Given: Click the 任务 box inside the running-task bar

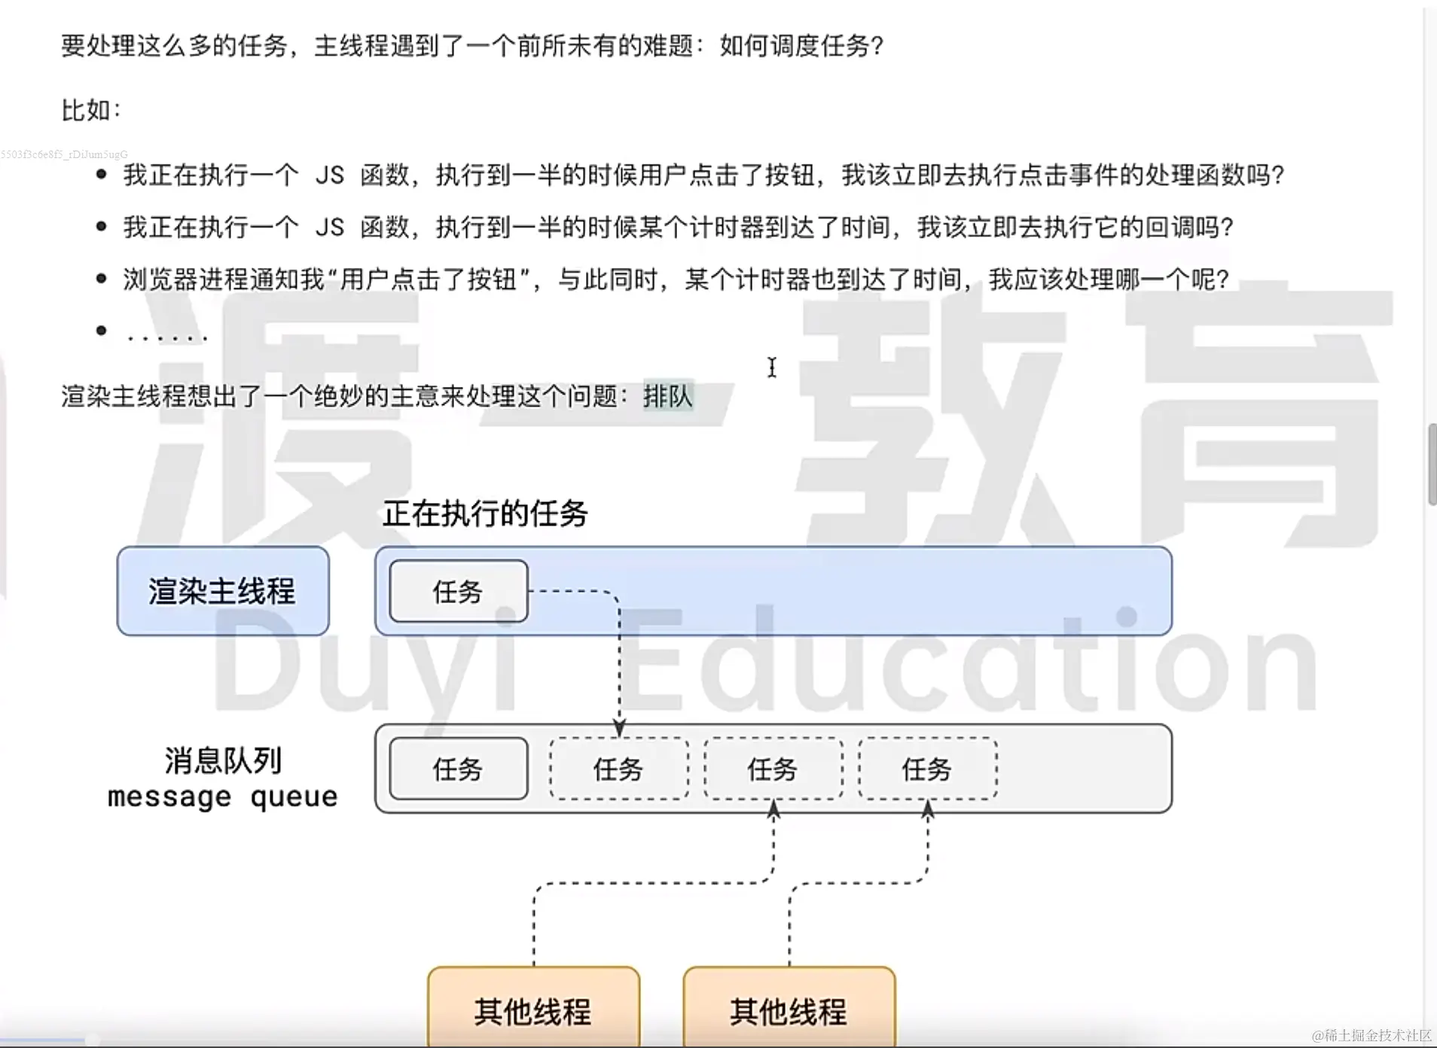Looking at the screenshot, I should coord(459,591).
